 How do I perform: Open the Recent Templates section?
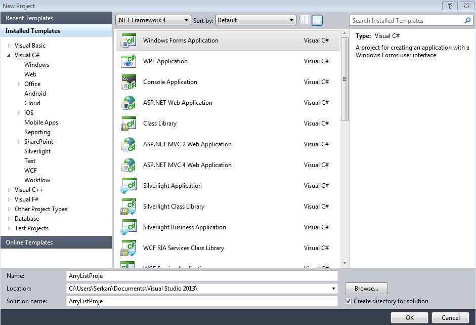[56, 18]
